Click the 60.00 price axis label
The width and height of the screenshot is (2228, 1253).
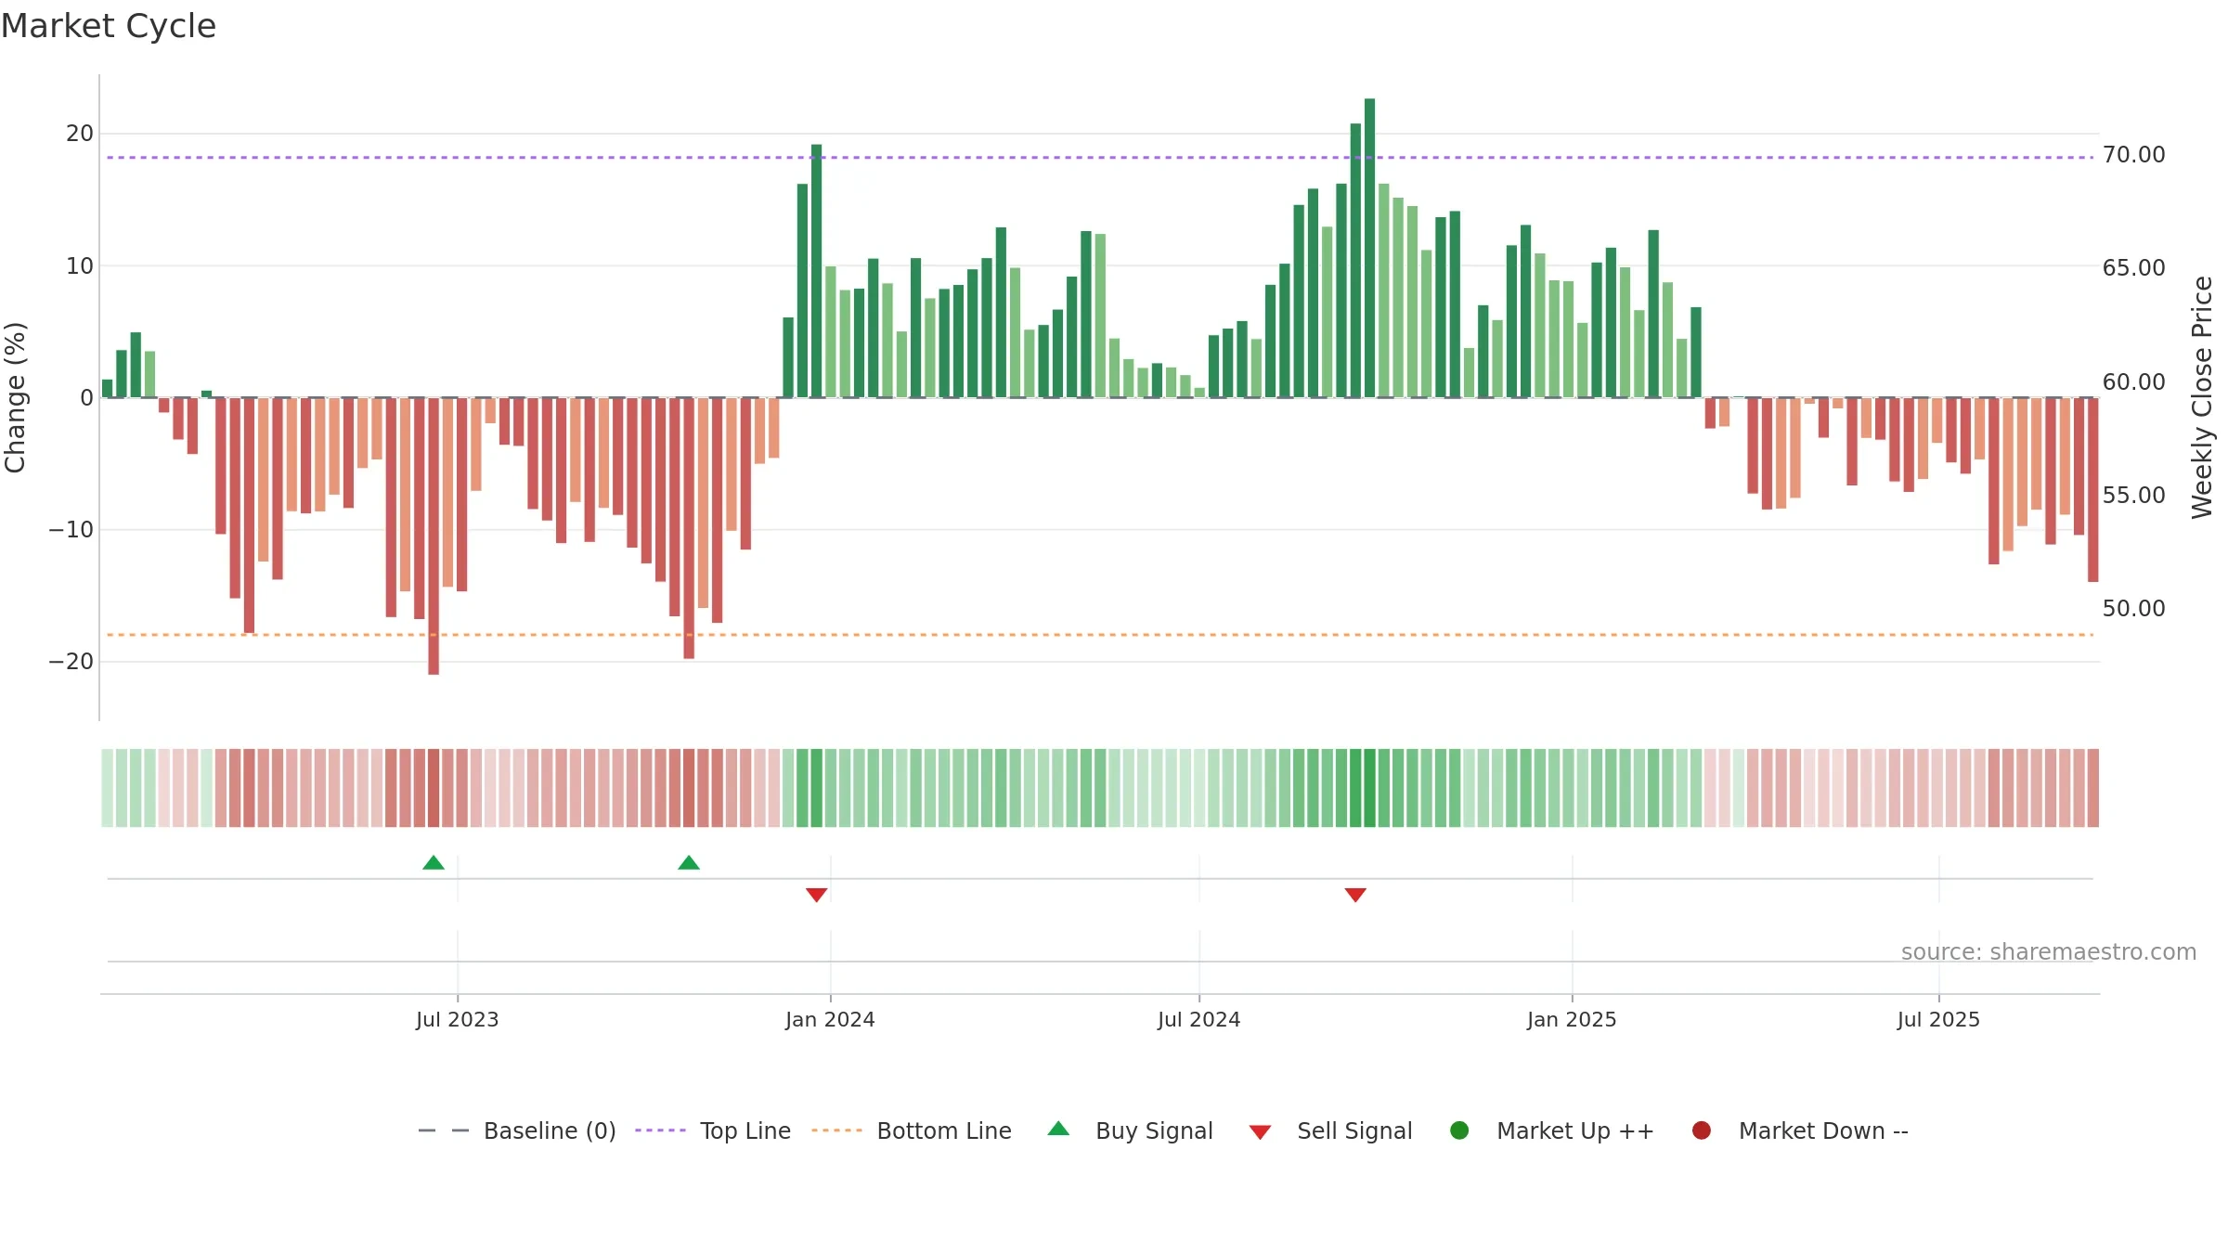pos(2133,382)
